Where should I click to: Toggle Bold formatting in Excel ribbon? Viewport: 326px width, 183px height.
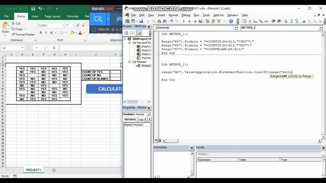coord(41,33)
